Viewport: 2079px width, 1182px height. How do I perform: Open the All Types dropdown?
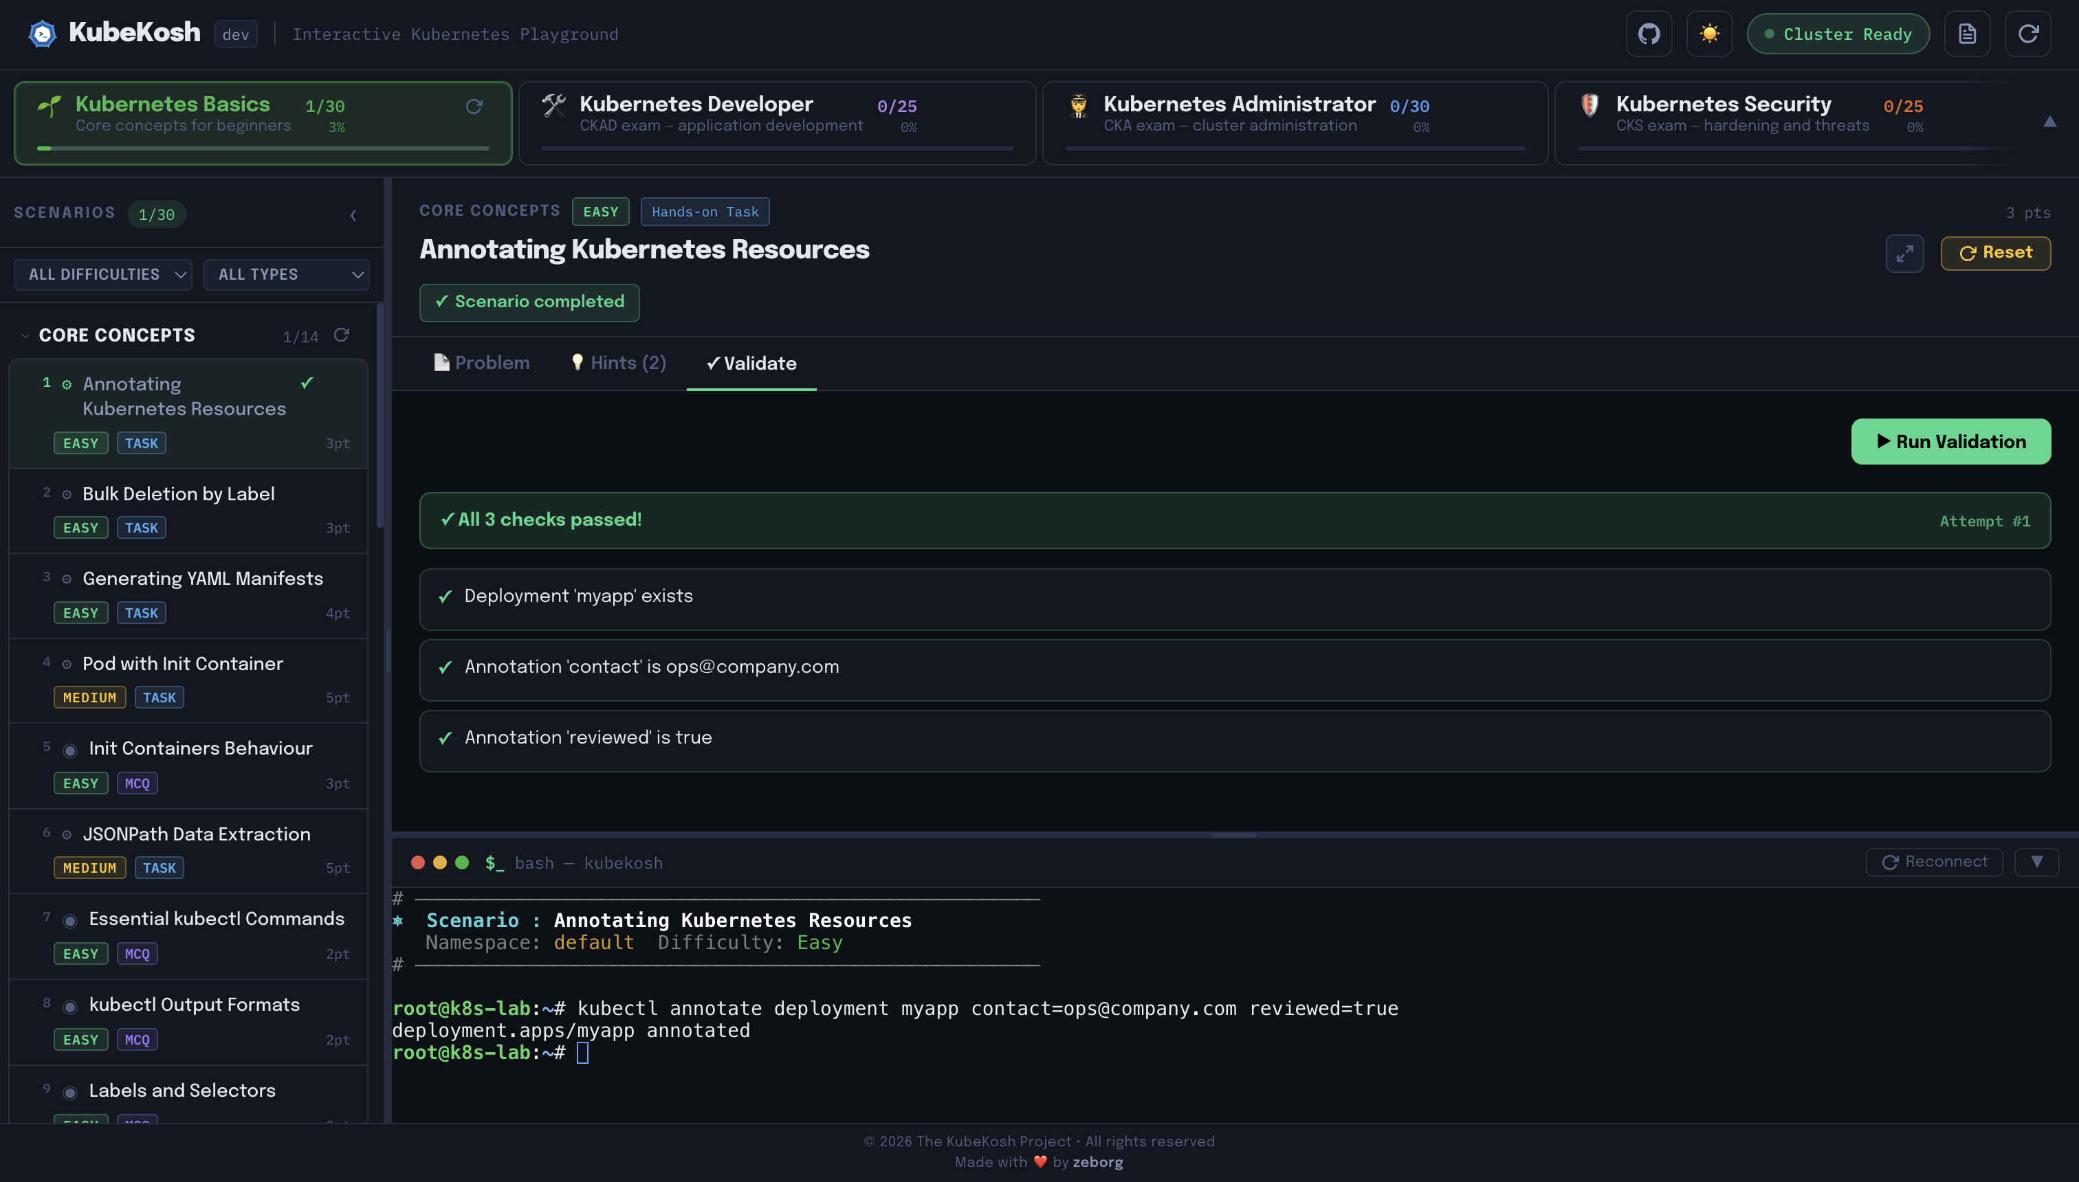coord(287,274)
